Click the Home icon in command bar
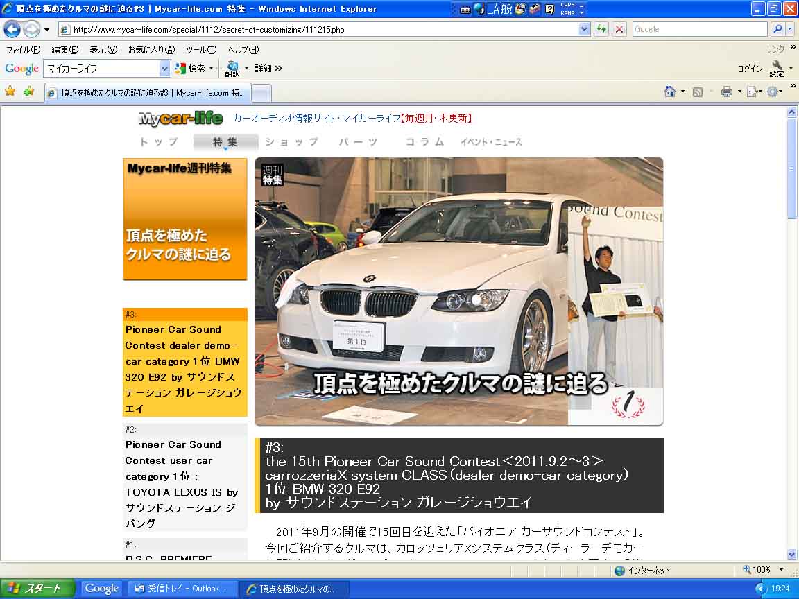Viewport: 799px width, 599px height. [x=670, y=92]
